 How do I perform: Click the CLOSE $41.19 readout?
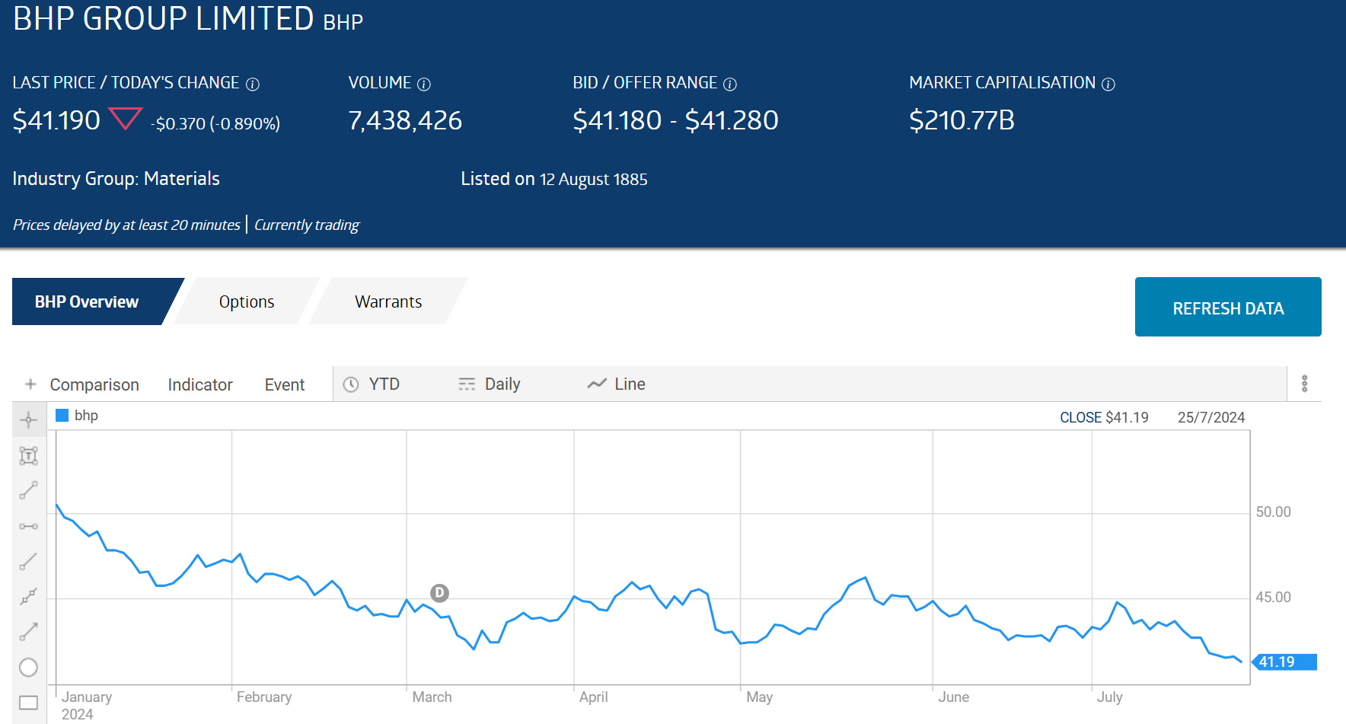coord(1104,417)
